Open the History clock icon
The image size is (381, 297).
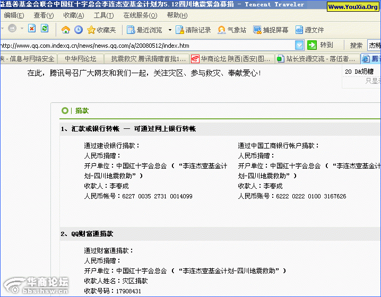(79, 30)
